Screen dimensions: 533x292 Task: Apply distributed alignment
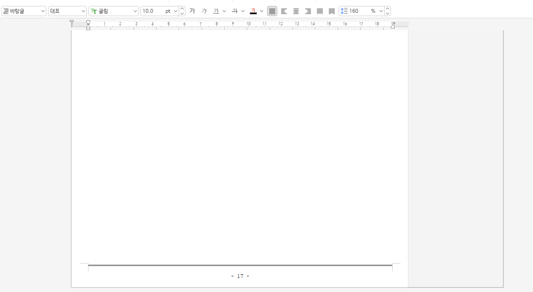tap(320, 11)
